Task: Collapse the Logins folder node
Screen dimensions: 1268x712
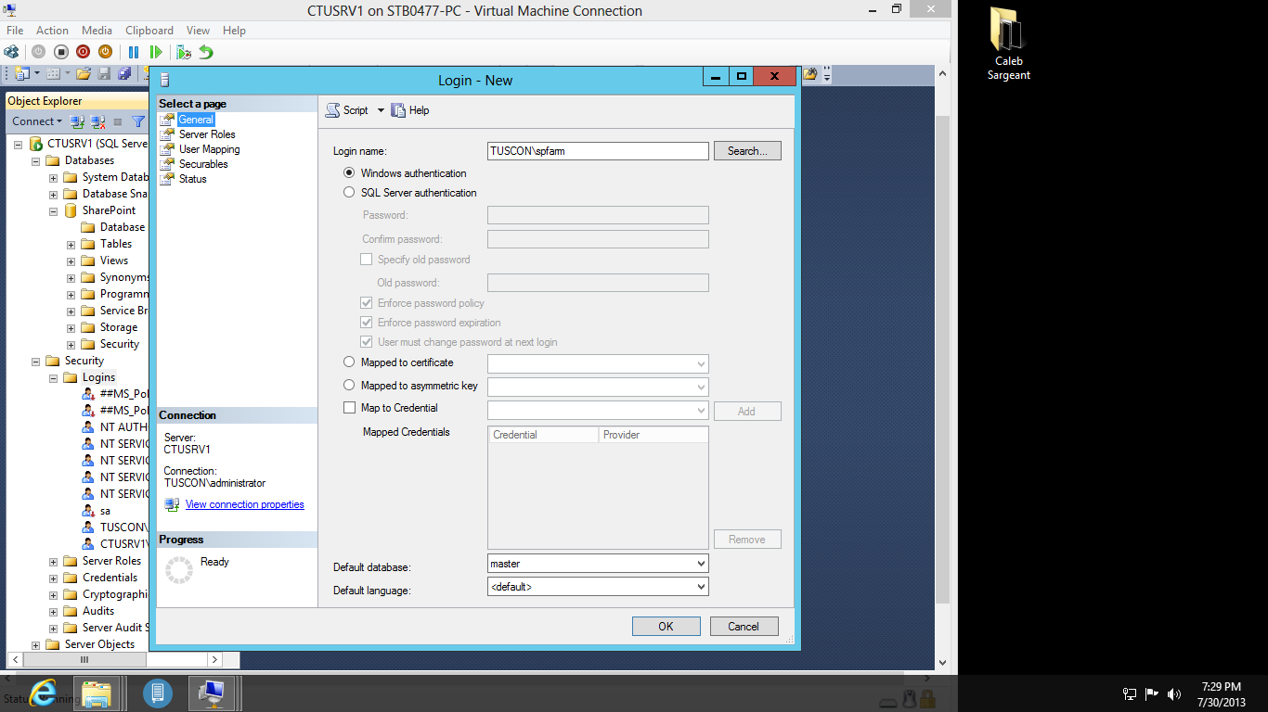Action: click(54, 377)
